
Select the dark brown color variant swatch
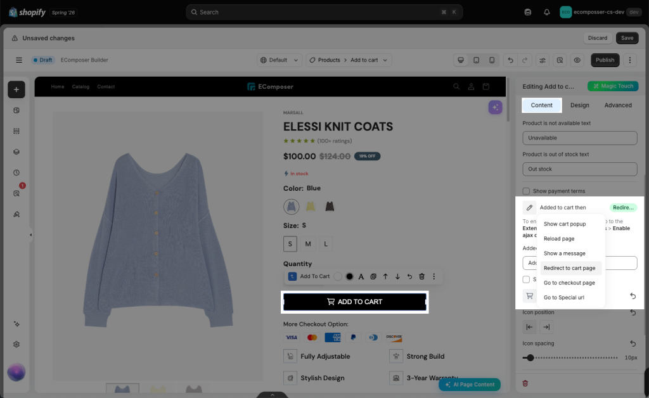(x=330, y=207)
